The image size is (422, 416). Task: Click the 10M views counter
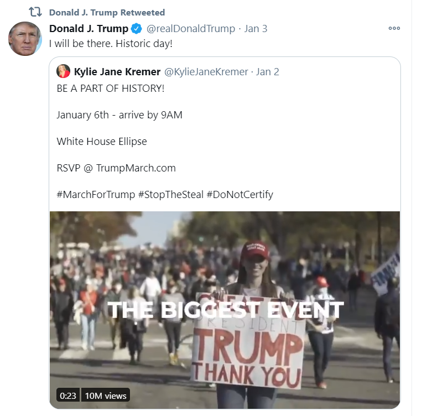106,396
